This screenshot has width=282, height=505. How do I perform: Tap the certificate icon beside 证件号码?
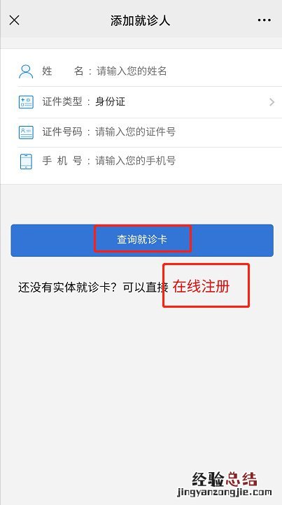coord(26,132)
